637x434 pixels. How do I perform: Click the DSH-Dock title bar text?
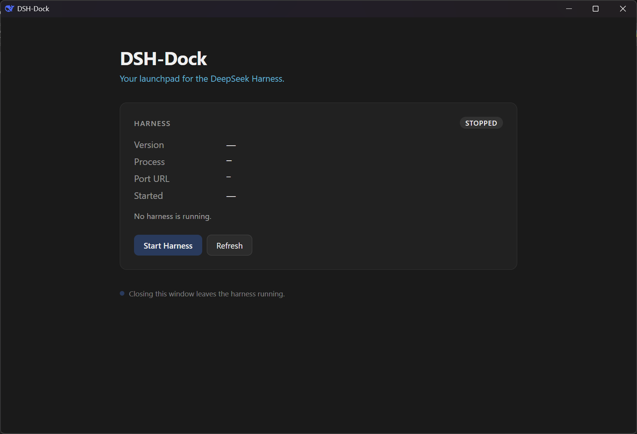33,8
